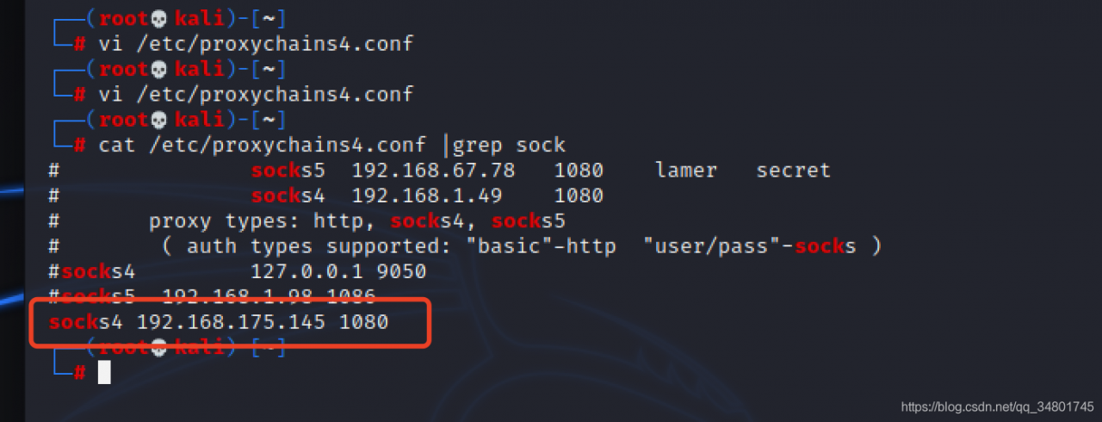
Task: Click the blinking terminal cursor block
Action: pos(104,372)
